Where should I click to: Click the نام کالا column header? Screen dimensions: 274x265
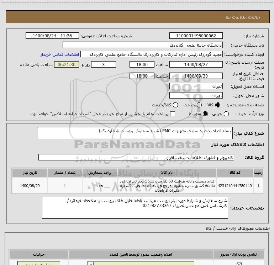click(x=167, y=173)
